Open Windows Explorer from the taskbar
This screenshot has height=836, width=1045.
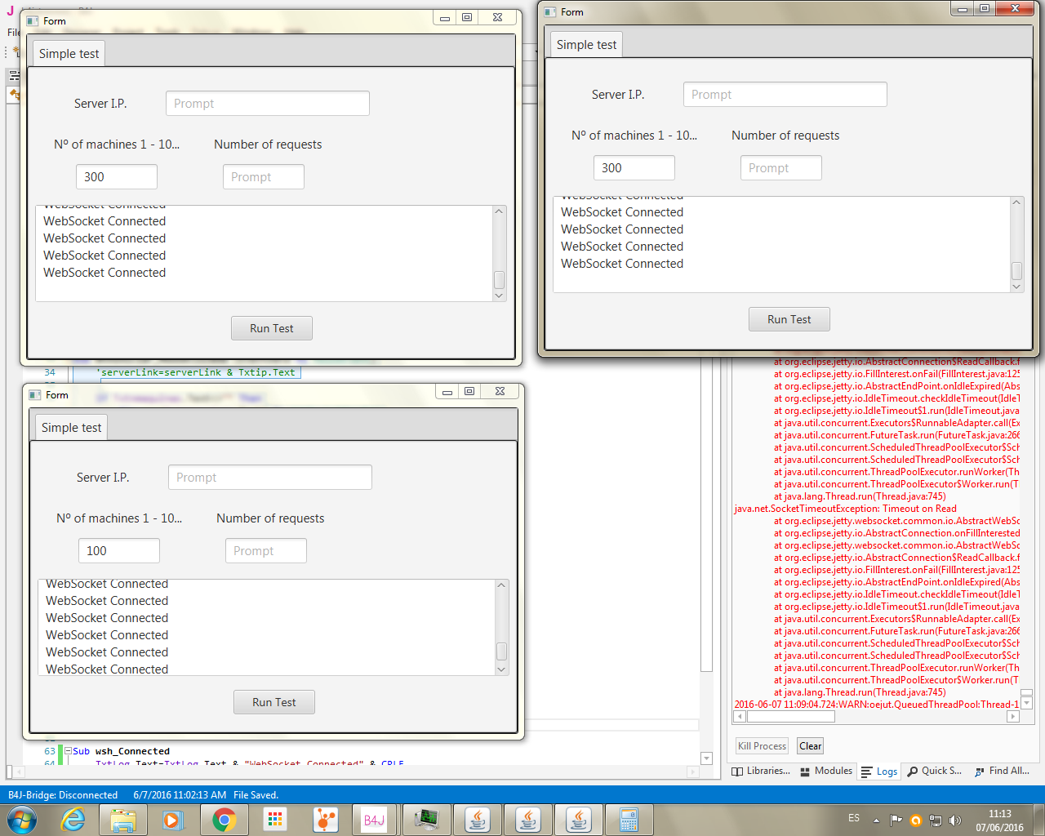123,820
